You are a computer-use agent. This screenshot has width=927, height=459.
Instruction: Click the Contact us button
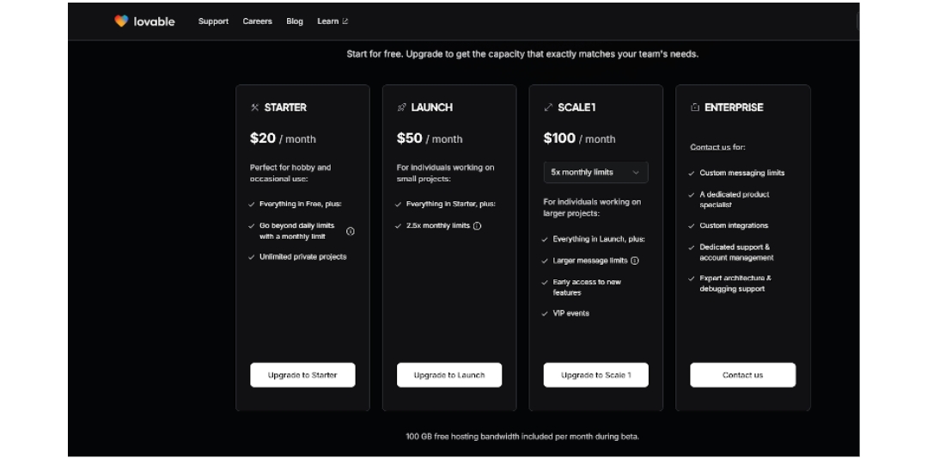tap(742, 375)
